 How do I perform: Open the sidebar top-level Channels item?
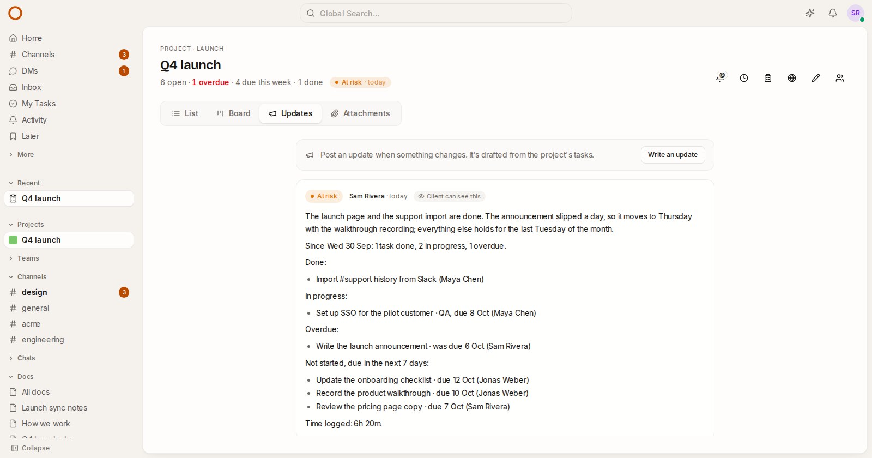coord(69,55)
